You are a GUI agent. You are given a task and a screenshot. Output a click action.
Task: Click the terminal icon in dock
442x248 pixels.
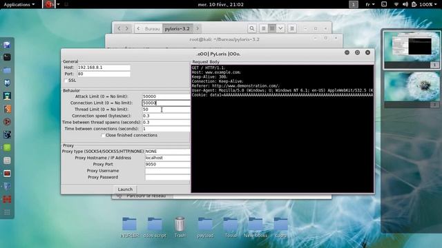tap(7, 57)
